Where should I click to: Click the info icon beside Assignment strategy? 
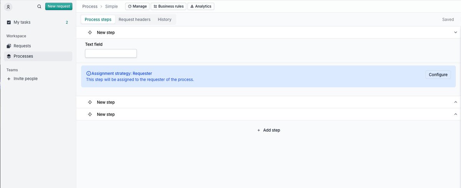tap(88, 73)
